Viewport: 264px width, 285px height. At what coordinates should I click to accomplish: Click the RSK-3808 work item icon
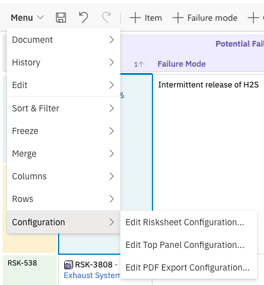(x=69, y=265)
